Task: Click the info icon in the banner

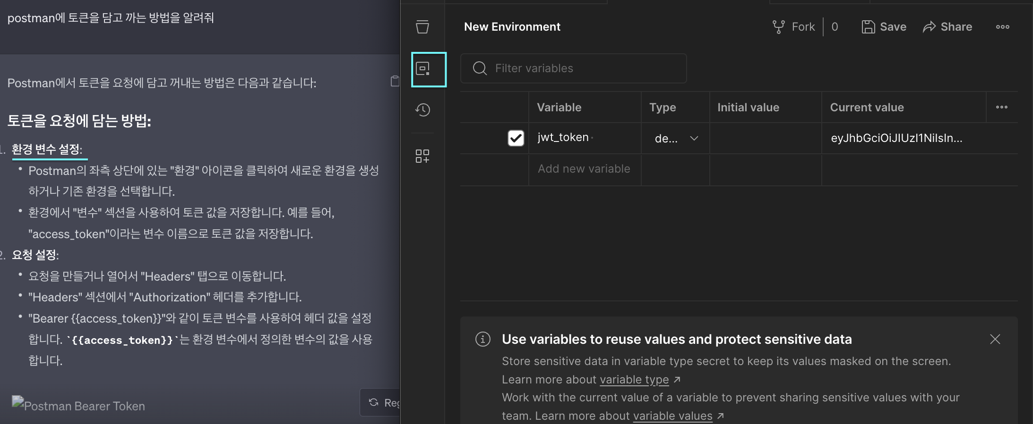Action: (x=482, y=339)
